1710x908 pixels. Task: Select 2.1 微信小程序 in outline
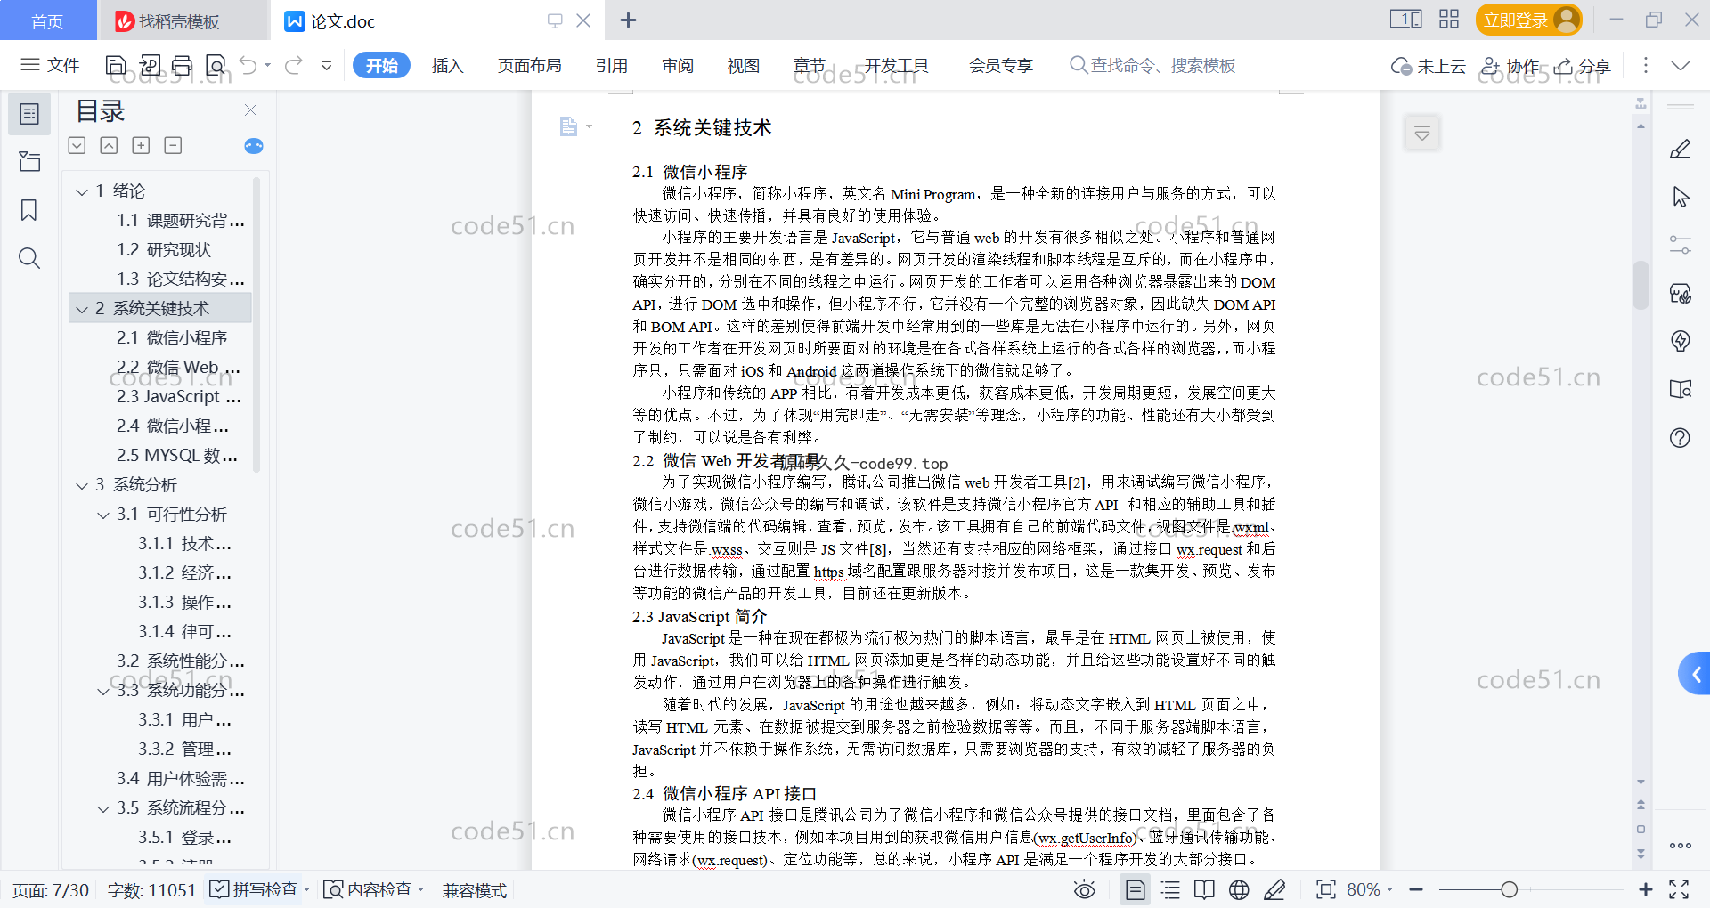[x=172, y=338]
